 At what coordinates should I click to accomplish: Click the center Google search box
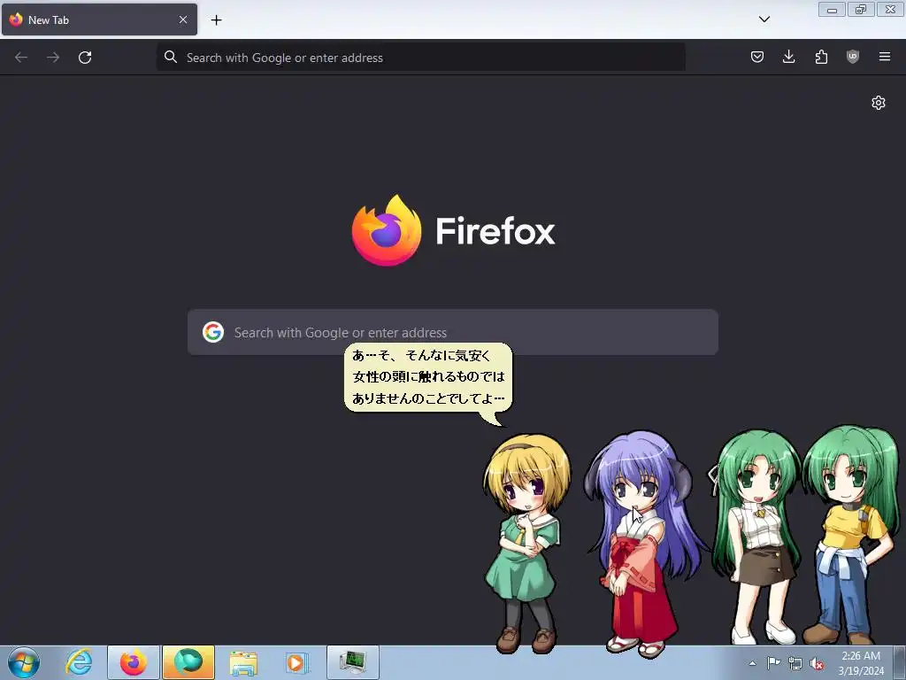(453, 332)
